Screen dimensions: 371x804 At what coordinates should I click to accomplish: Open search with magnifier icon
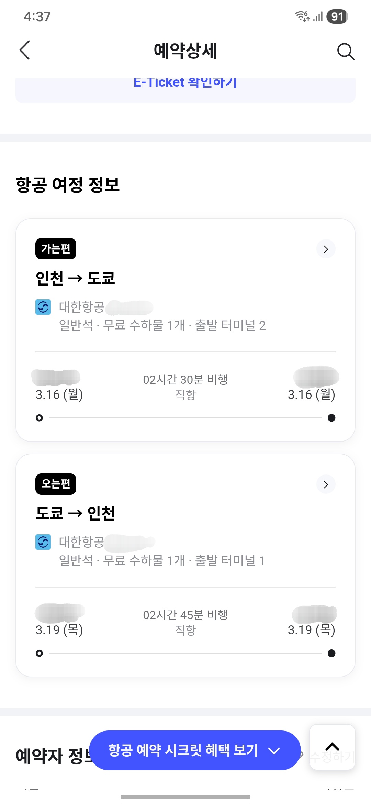(x=346, y=52)
